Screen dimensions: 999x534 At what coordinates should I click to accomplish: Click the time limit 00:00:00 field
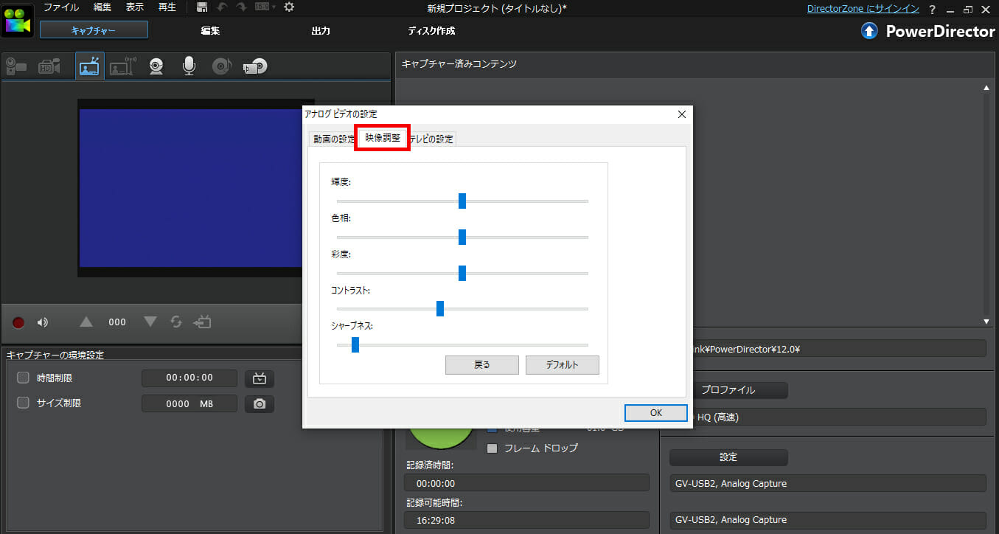tap(189, 378)
